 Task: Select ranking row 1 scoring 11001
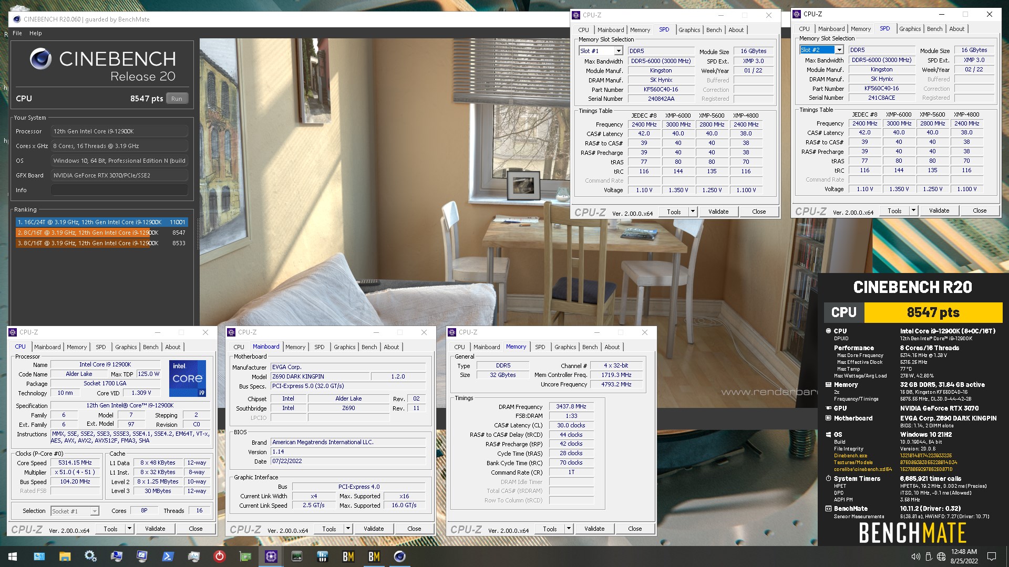(101, 222)
